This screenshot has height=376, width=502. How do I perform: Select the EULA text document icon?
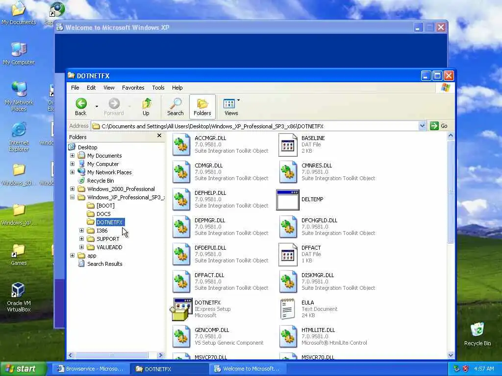(x=287, y=309)
